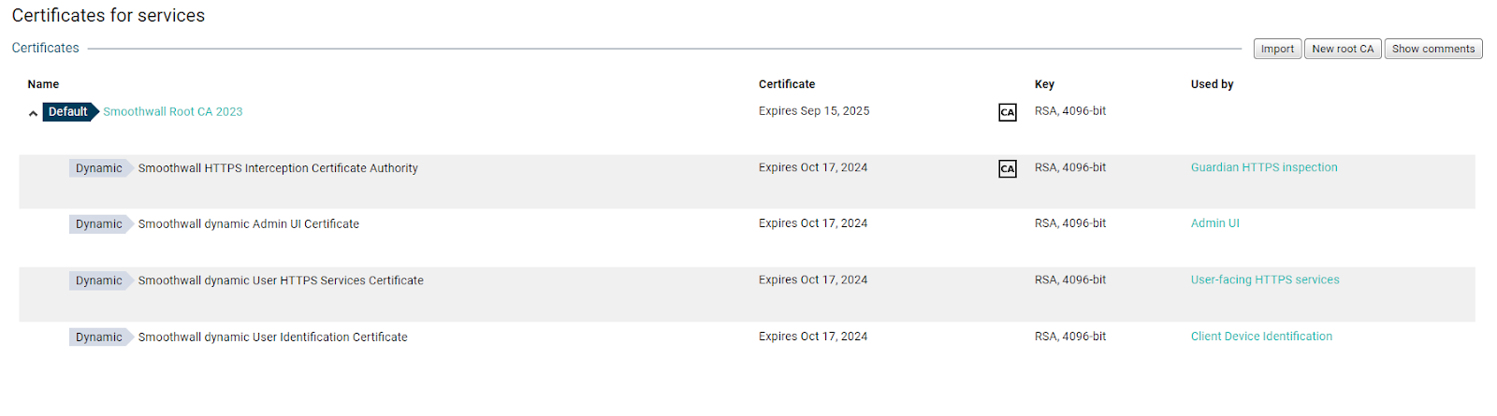This screenshot has width=1497, height=416.
Task: Select Smoothwall dynamic User HTTPS Services Certificate
Action: (x=281, y=280)
